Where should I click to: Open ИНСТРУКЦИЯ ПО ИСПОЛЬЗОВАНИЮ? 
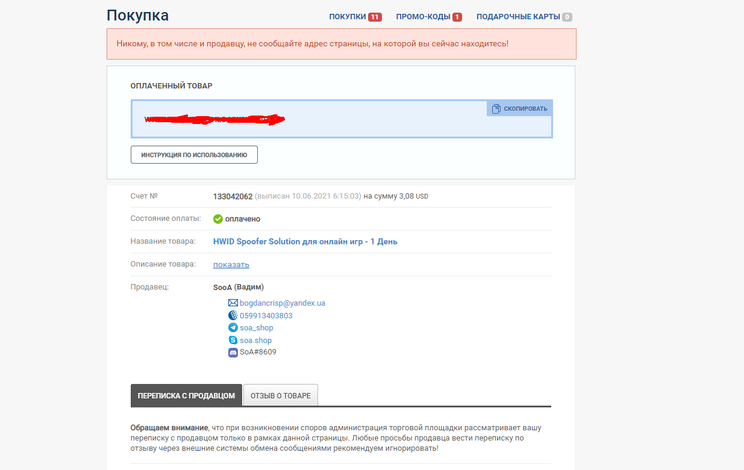coord(194,155)
